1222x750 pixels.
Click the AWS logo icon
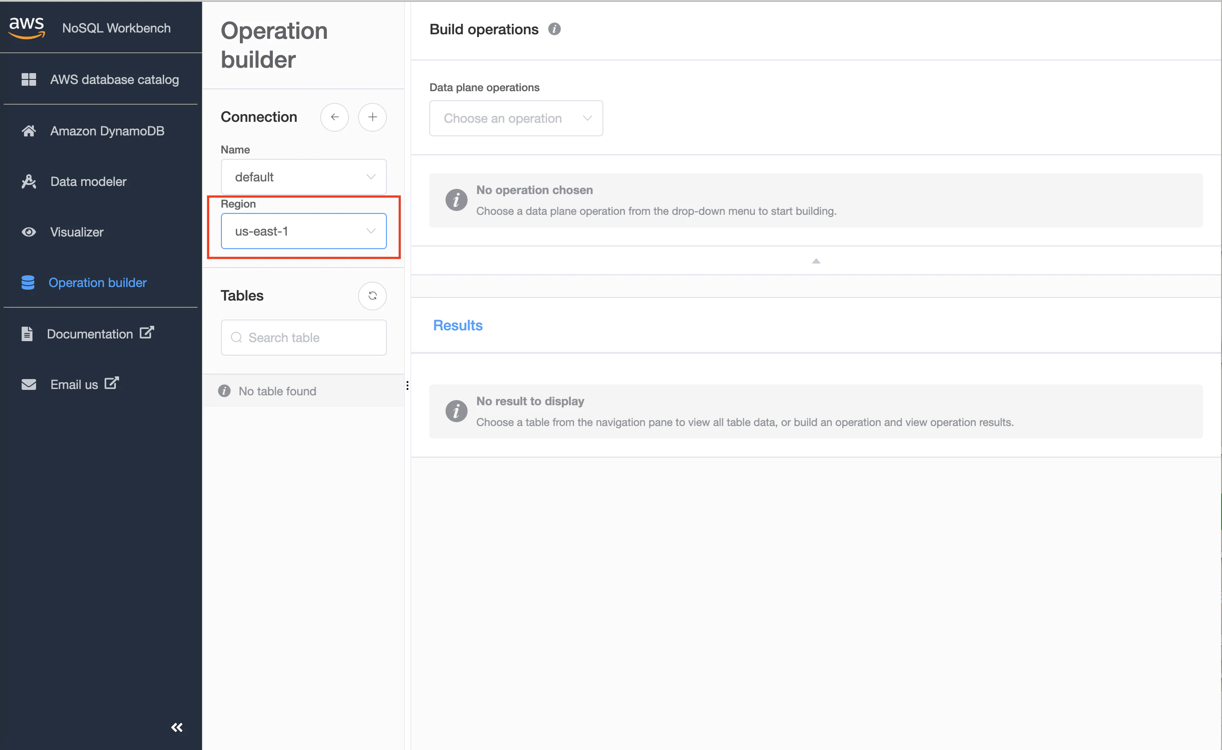pos(27,27)
